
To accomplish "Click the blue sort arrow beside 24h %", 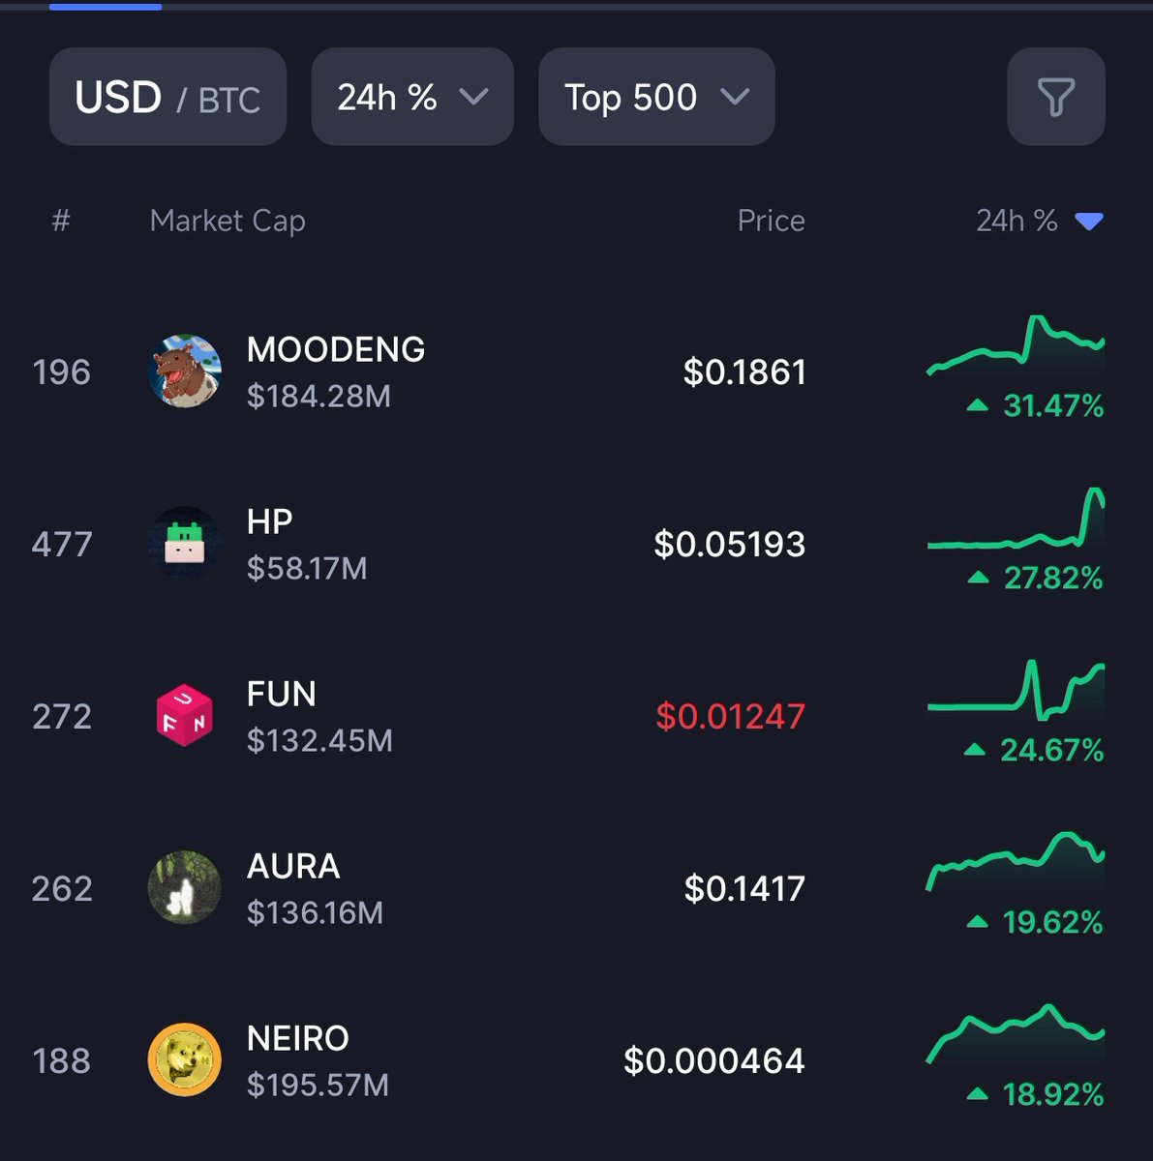I will click(1089, 223).
